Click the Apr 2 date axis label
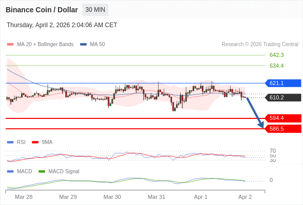Viewport: 303px width, 205px height. [x=245, y=197]
